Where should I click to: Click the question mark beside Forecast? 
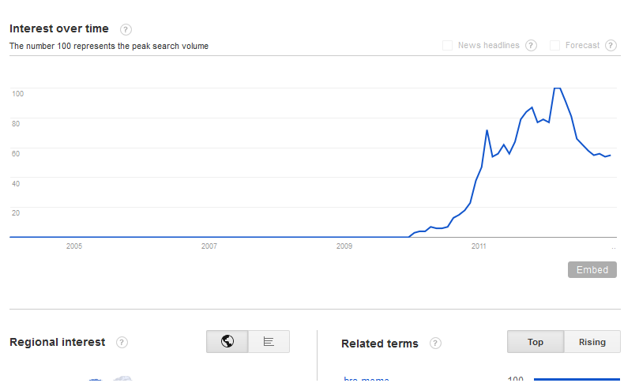click(x=611, y=46)
